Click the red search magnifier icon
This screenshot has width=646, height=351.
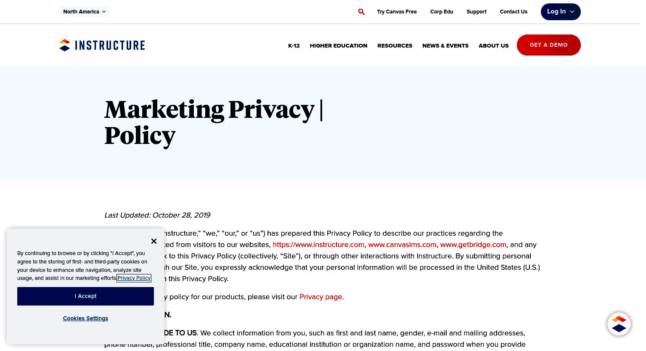[361, 12]
